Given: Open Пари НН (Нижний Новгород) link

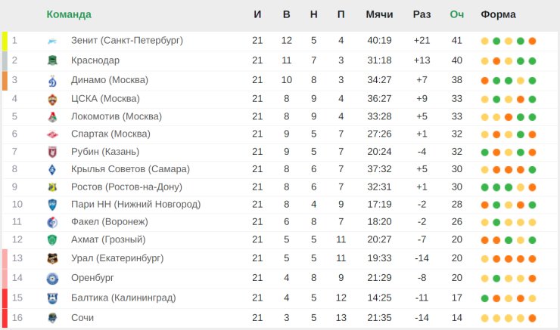Looking at the screenshot, I should click(135, 204).
